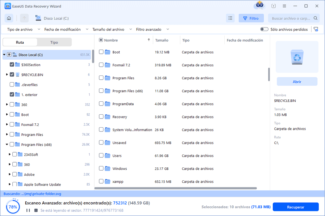The width and height of the screenshot is (325, 216).
Task: Uncheck the 1. exterior folder checkbox
Action: (12, 94)
